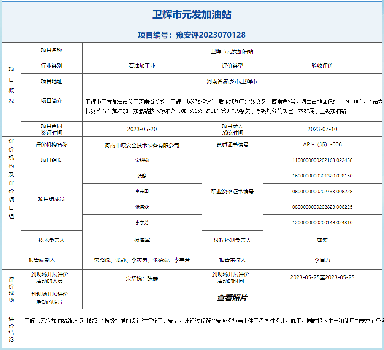This screenshot has height=350, width=384.
Task: Click the 报告审核人 label cell
Action: (232, 260)
